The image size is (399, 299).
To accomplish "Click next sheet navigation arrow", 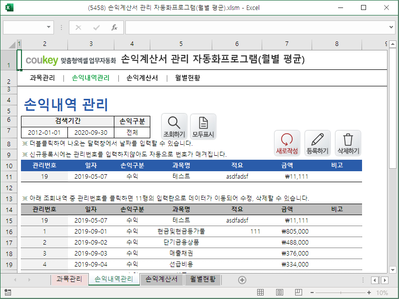I will (x=29, y=280).
